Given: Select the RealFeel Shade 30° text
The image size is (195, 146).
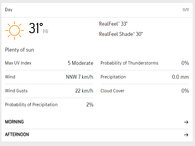Looking at the screenshot, I should click(x=121, y=34).
